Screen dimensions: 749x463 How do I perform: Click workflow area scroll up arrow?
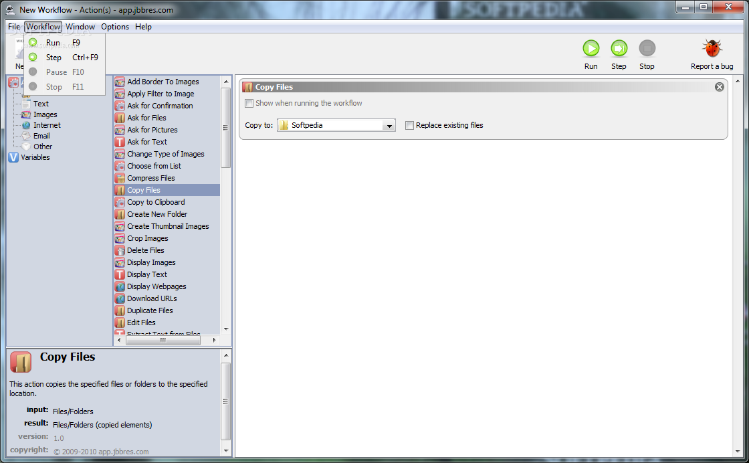738,81
